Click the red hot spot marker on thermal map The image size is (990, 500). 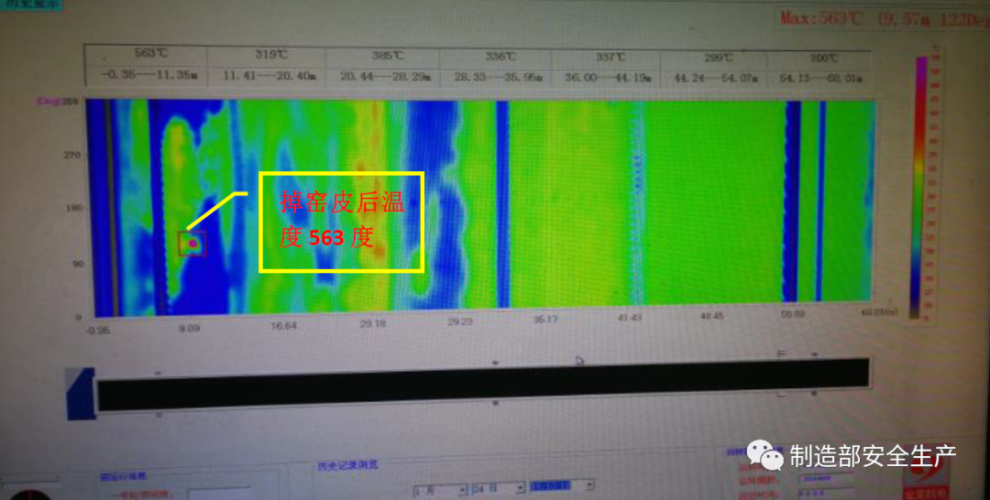pos(192,244)
